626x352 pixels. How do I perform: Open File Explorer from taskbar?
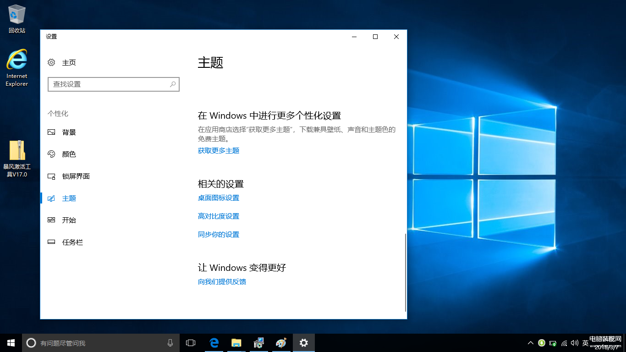coord(236,343)
